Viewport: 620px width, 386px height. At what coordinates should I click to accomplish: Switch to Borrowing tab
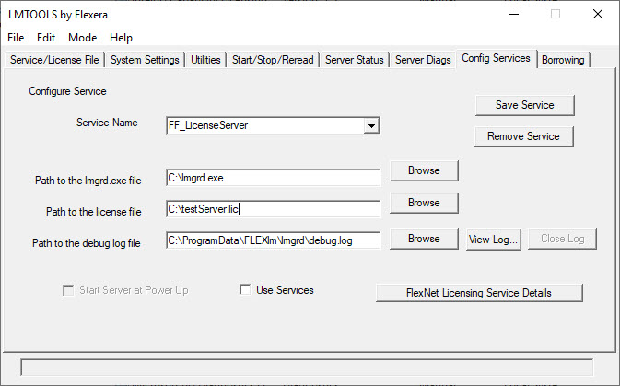(x=563, y=60)
